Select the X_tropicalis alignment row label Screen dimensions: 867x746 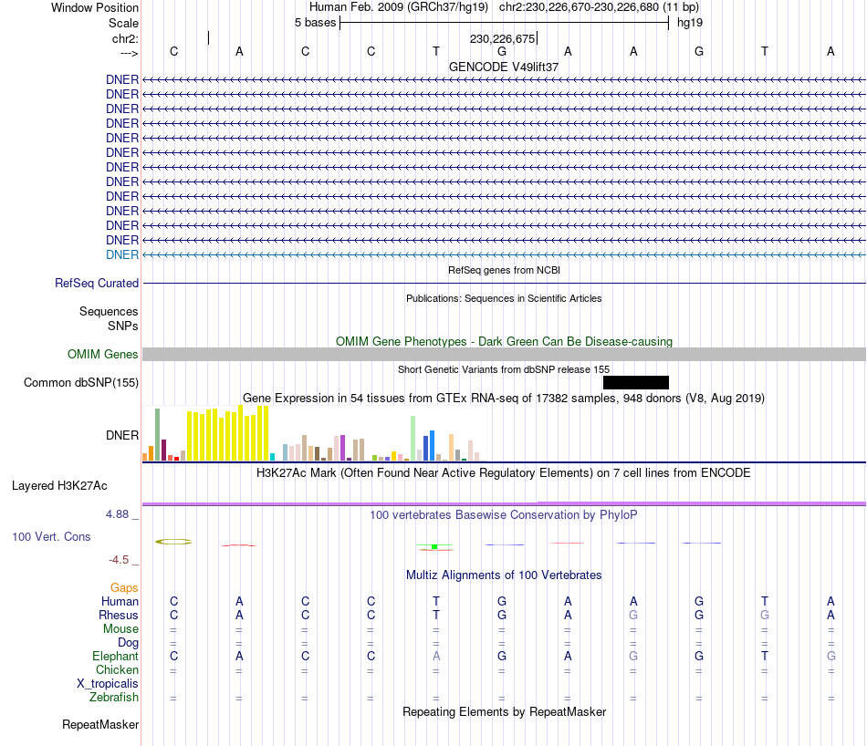(108, 684)
